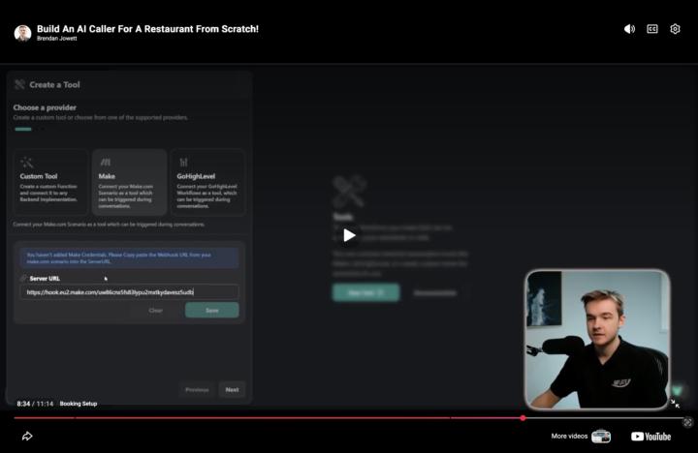The image size is (698, 453).
Task: Toggle closed captions with the CC icon
Action: click(x=652, y=29)
